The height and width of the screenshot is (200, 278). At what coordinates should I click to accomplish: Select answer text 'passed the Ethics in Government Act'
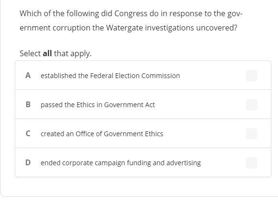98,105
